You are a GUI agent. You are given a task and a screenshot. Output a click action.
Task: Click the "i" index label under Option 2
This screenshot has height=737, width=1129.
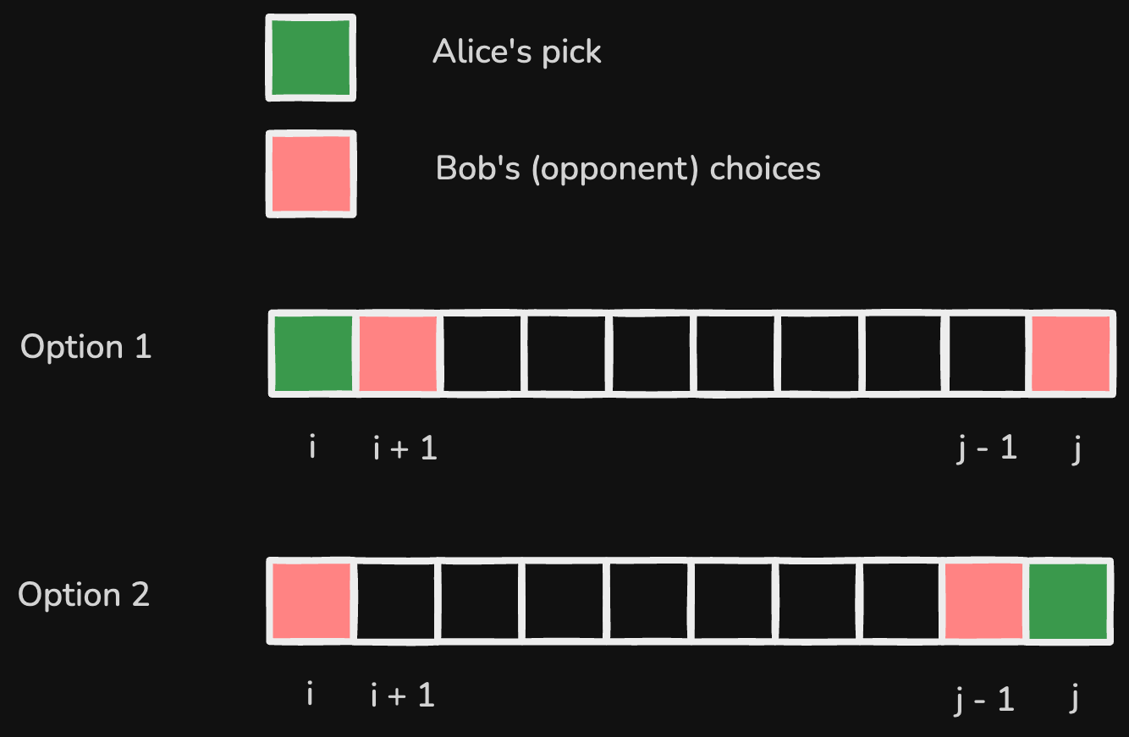(311, 696)
